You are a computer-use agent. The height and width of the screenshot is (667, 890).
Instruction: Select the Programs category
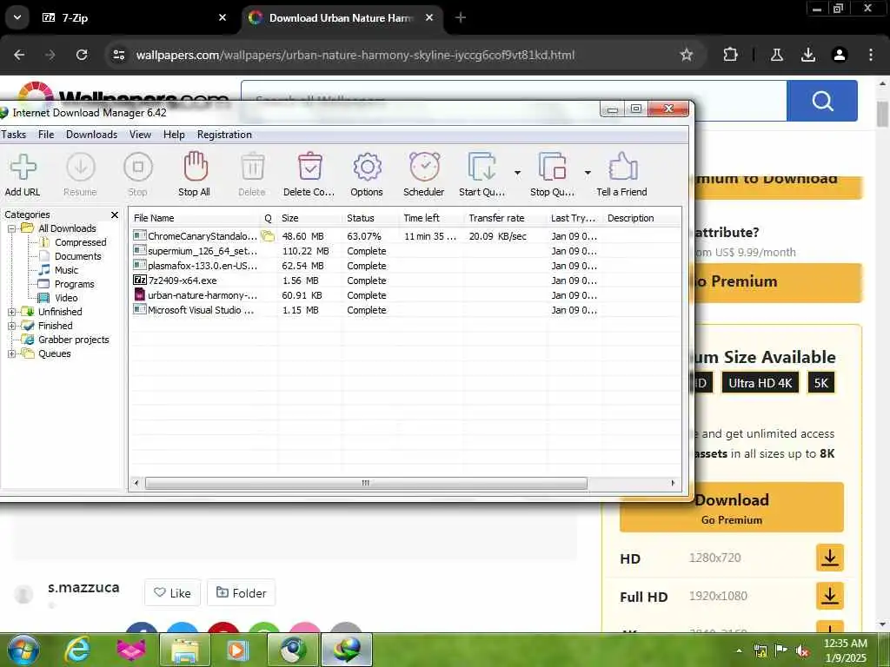(x=75, y=284)
